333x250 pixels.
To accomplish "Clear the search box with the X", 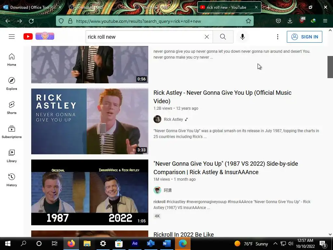I will [206, 37].
